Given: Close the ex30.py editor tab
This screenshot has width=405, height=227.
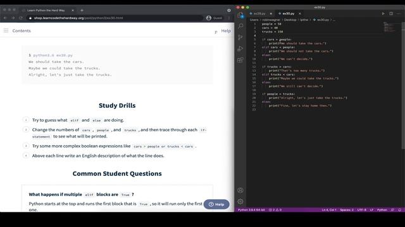Looking at the screenshot, I should (x=300, y=13).
